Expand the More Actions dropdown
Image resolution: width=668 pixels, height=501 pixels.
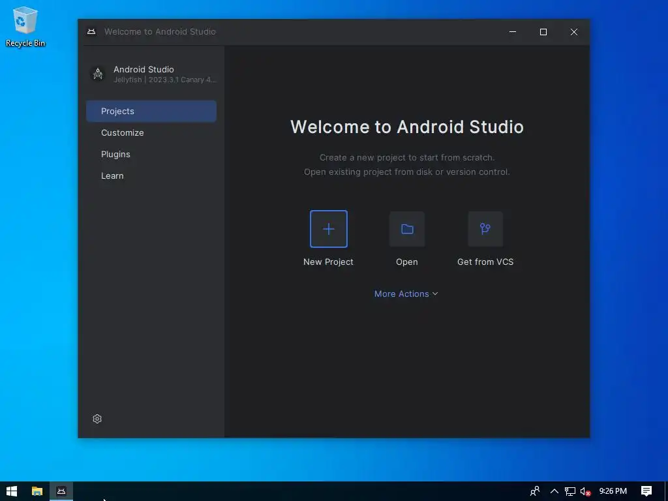point(406,294)
